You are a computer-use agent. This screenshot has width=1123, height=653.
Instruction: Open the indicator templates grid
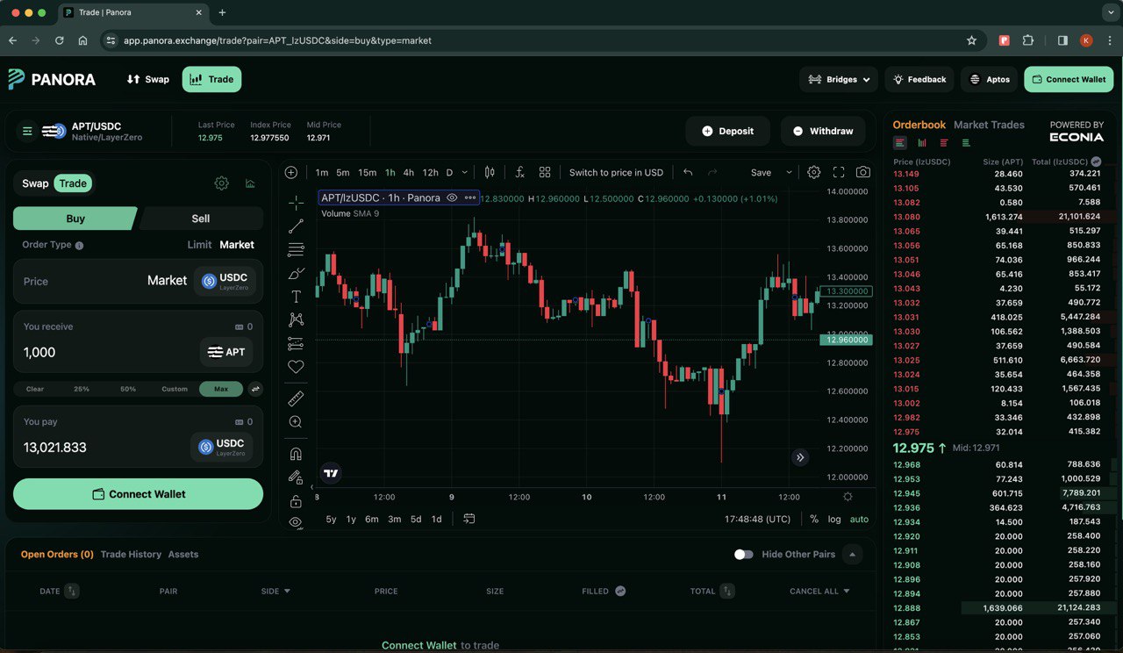pos(545,172)
